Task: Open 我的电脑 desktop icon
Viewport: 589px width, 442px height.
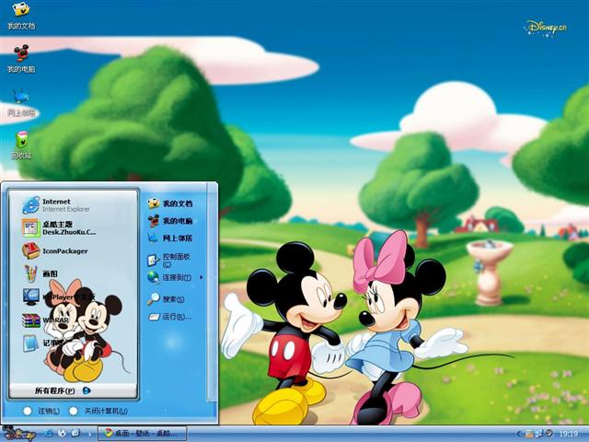Action: coord(21,58)
